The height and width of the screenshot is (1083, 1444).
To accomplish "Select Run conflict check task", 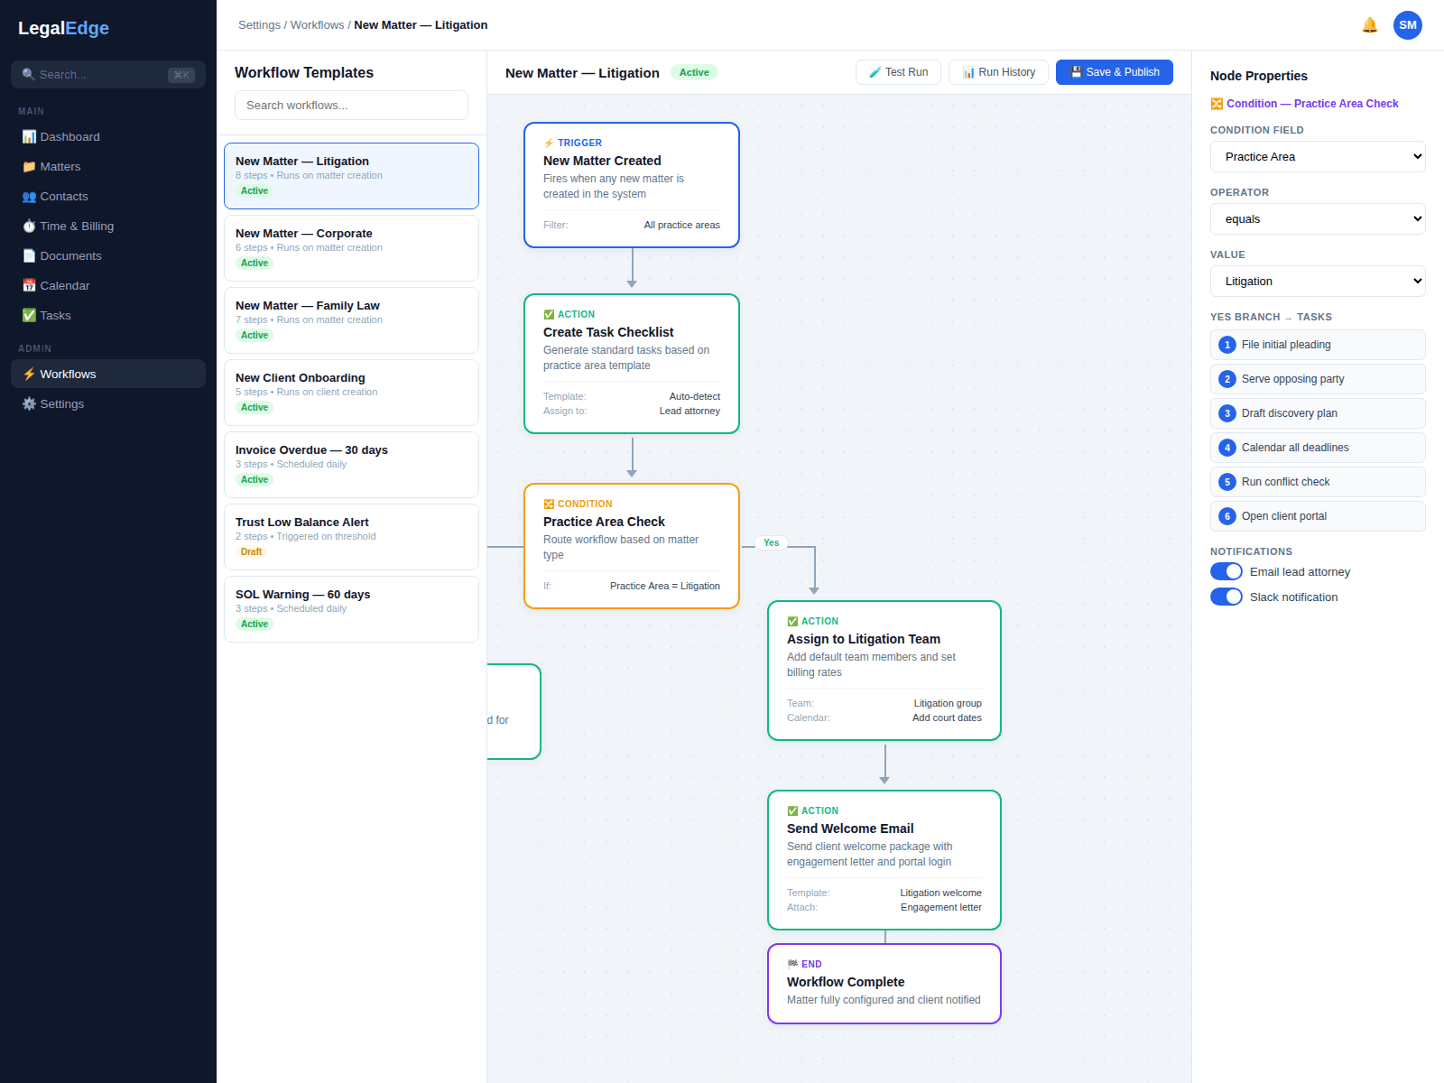I will tap(1318, 482).
